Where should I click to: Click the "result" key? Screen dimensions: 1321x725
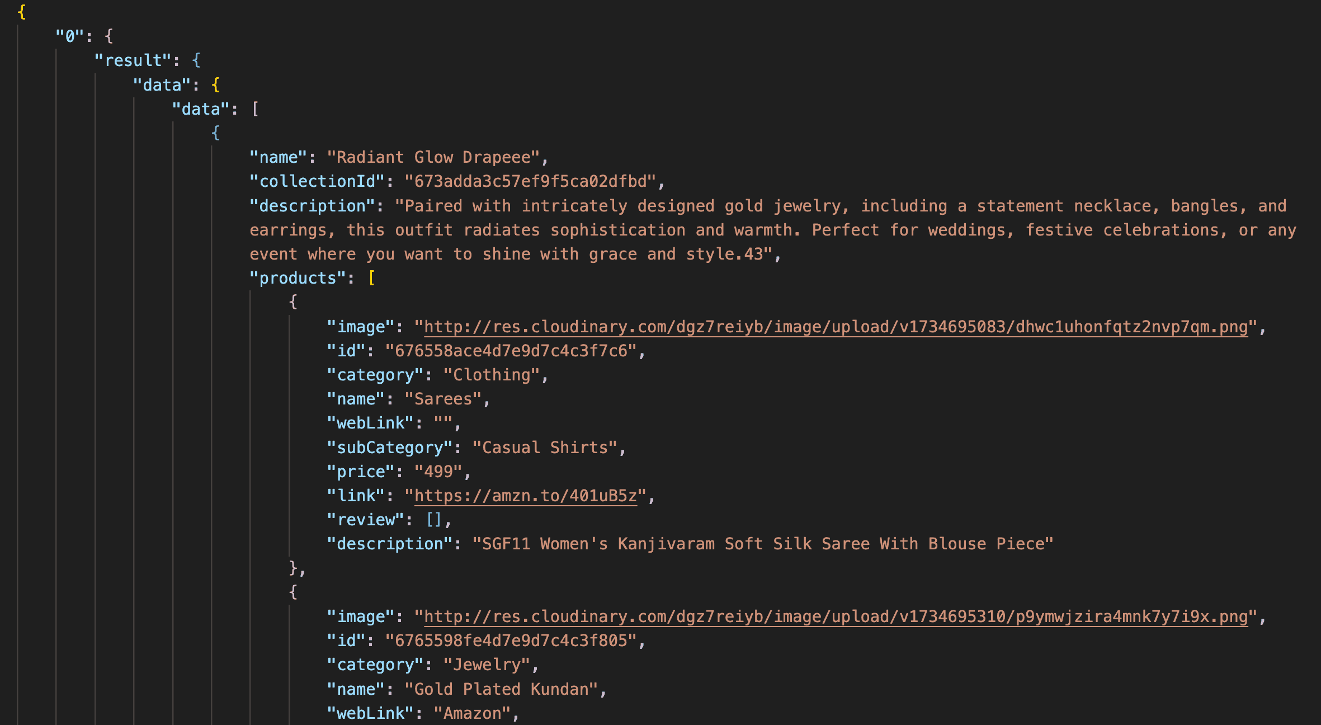(x=133, y=60)
